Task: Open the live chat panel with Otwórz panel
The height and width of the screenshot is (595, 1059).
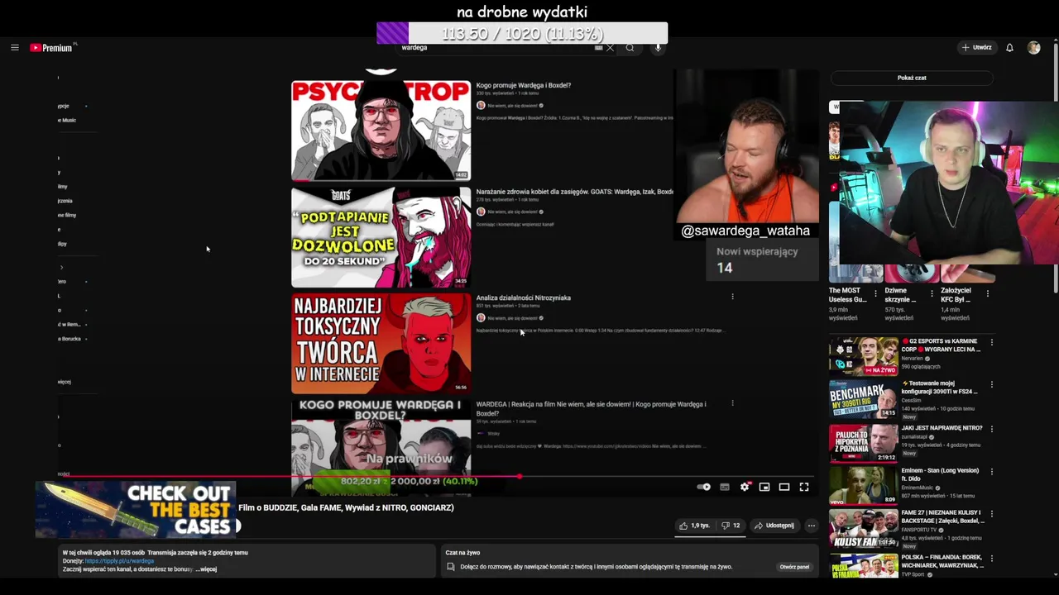Action: pyautogui.click(x=794, y=567)
